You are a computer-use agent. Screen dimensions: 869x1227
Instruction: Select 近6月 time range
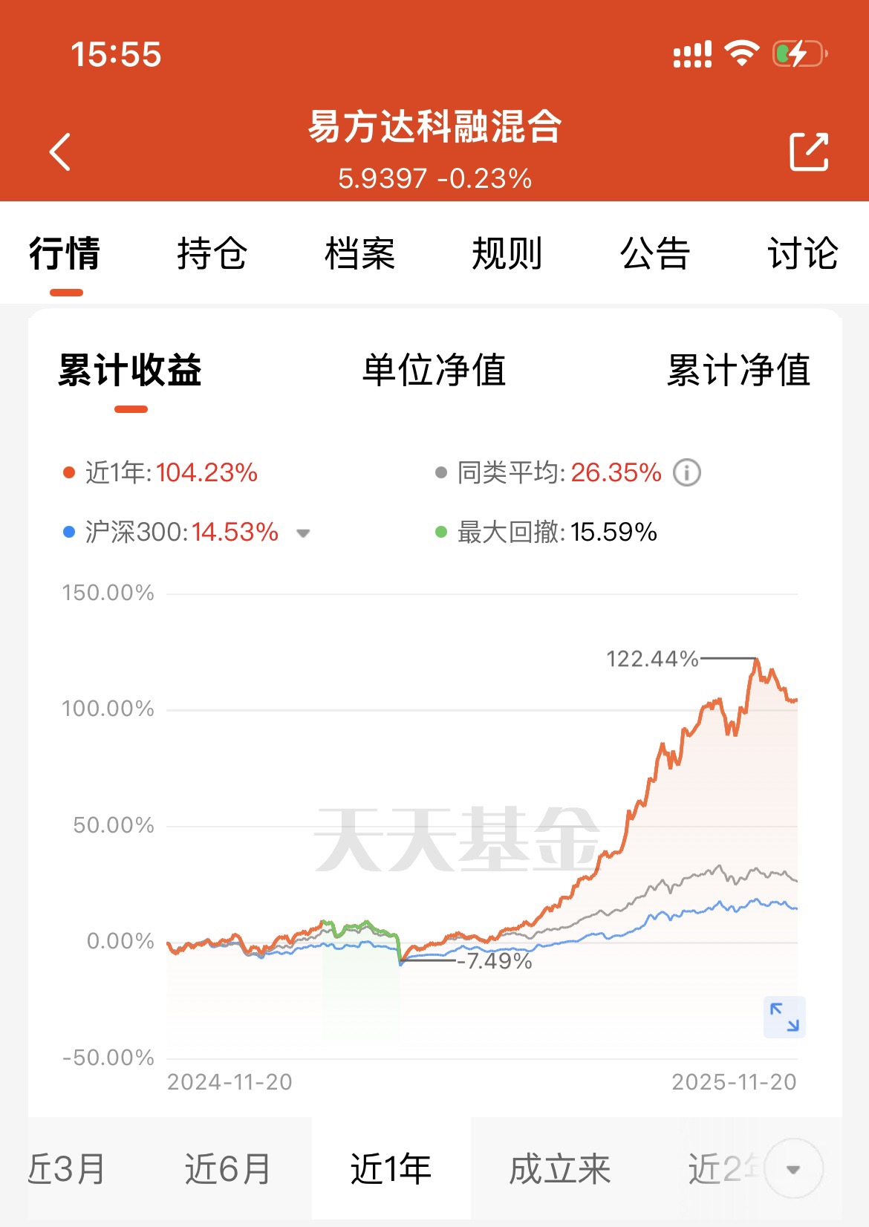[228, 1169]
